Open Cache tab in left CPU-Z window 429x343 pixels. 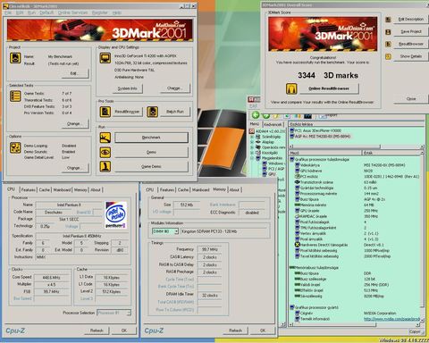pyautogui.click(x=45, y=190)
